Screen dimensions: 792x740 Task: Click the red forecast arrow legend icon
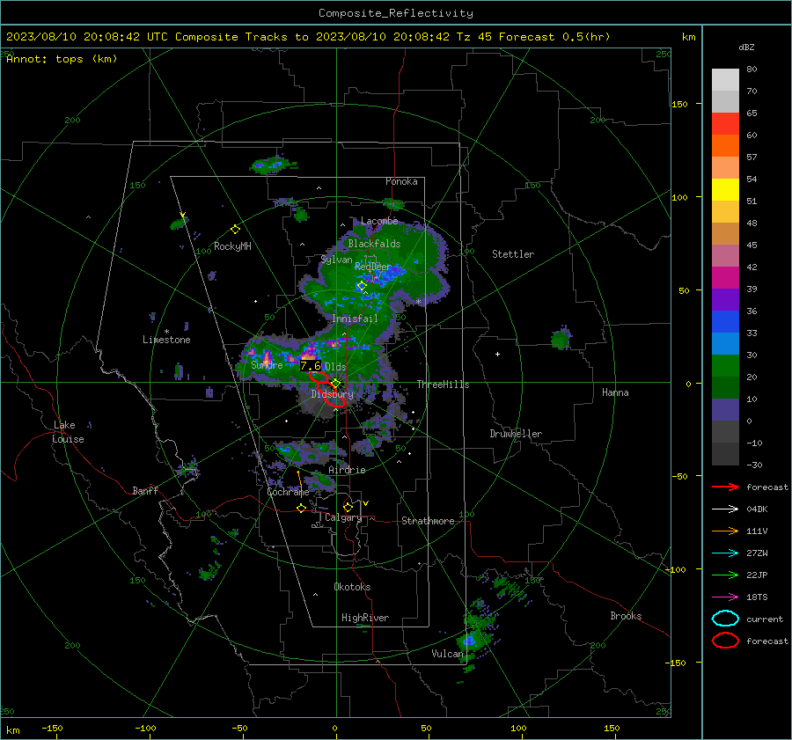pos(725,487)
